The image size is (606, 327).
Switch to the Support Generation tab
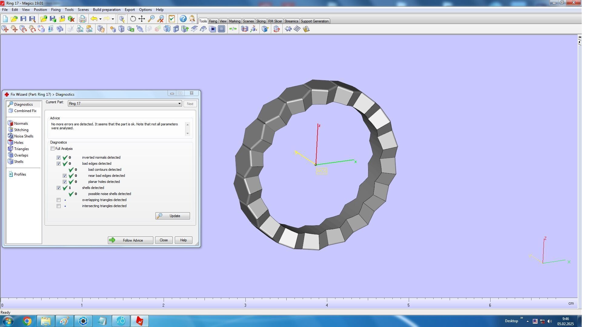(315, 21)
